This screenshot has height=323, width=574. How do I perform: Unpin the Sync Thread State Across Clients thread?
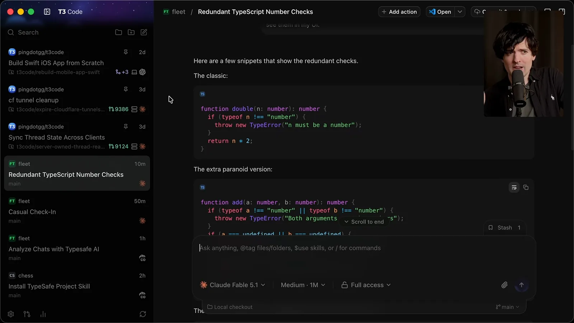(126, 127)
